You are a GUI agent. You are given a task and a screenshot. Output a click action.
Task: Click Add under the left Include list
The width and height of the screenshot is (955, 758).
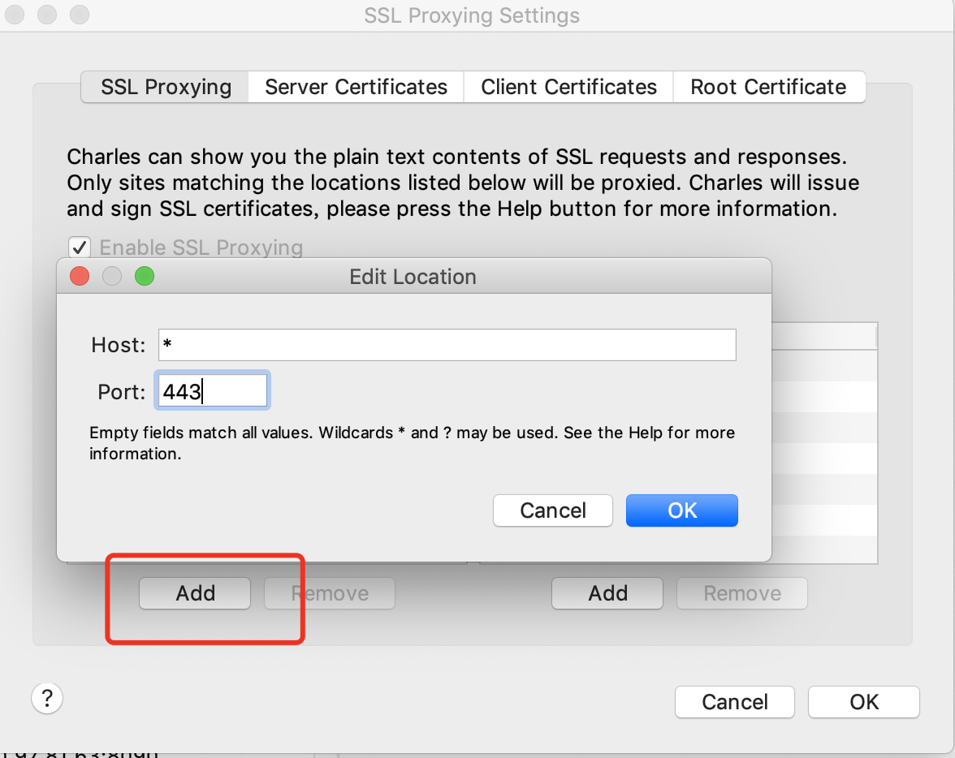click(x=195, y=593)
